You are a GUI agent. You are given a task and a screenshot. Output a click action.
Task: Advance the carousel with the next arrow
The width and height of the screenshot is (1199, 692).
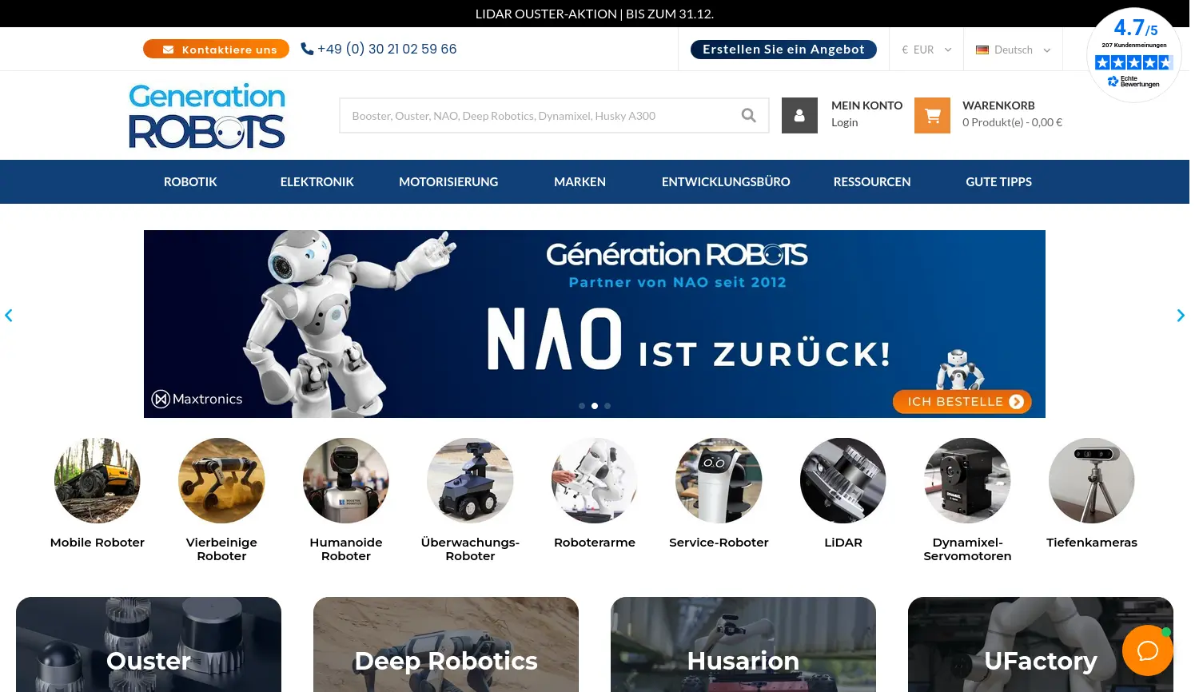coord(1181,315)
